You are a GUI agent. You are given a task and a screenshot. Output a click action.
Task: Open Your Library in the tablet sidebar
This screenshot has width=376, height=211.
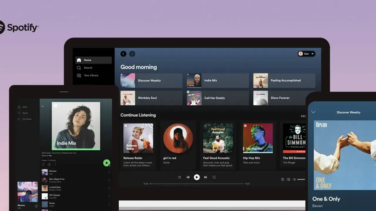(25, 119)
